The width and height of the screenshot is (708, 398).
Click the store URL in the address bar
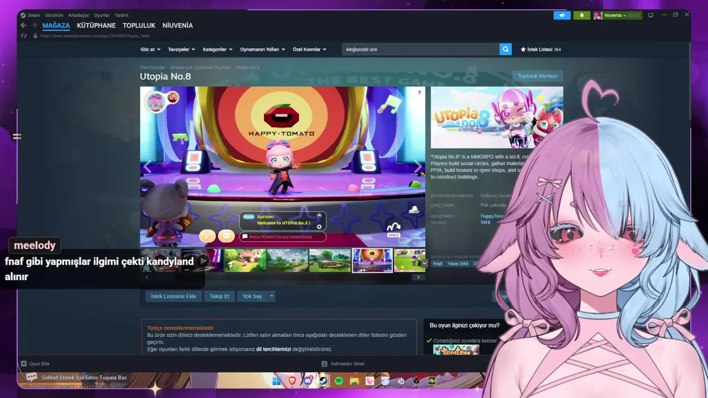pyautogui.click(x=95, y=36)
